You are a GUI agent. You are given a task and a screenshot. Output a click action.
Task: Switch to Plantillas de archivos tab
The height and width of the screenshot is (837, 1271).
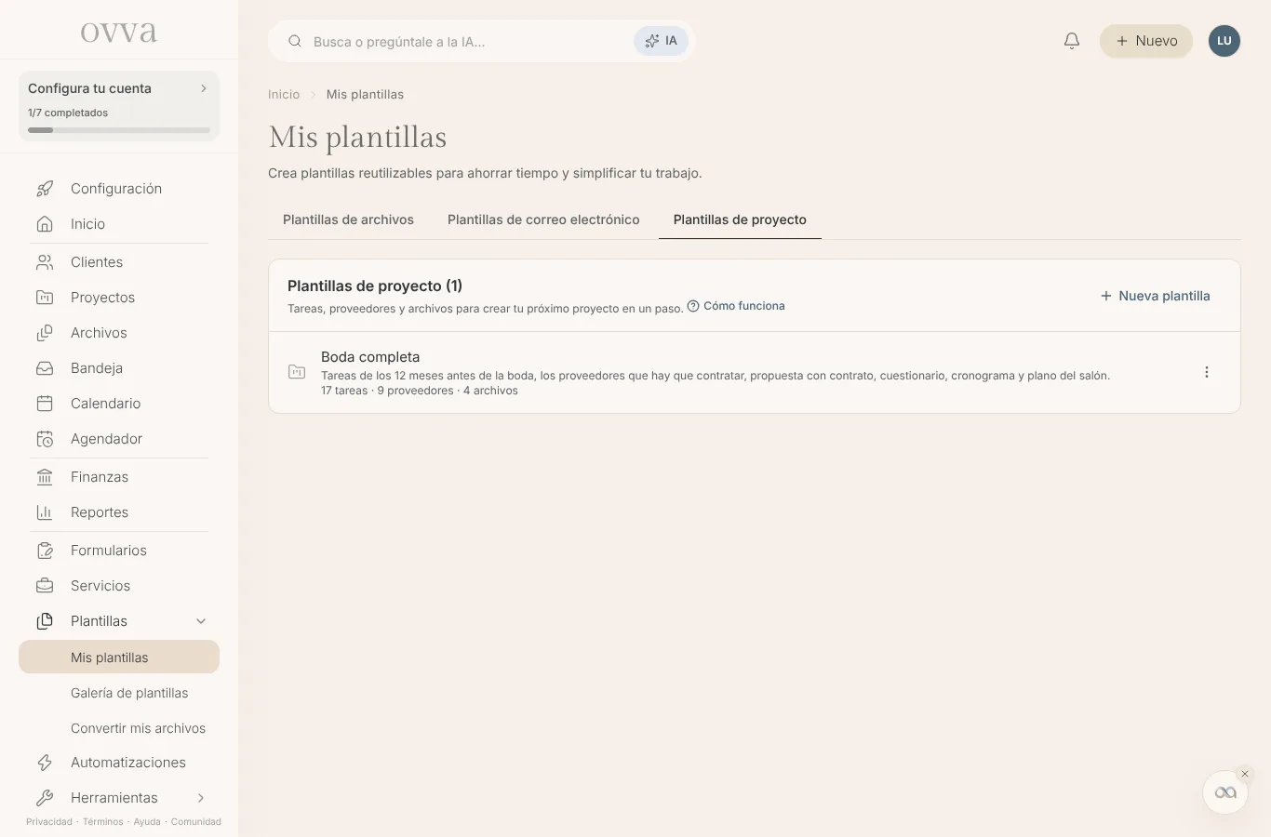click(348, 219)
